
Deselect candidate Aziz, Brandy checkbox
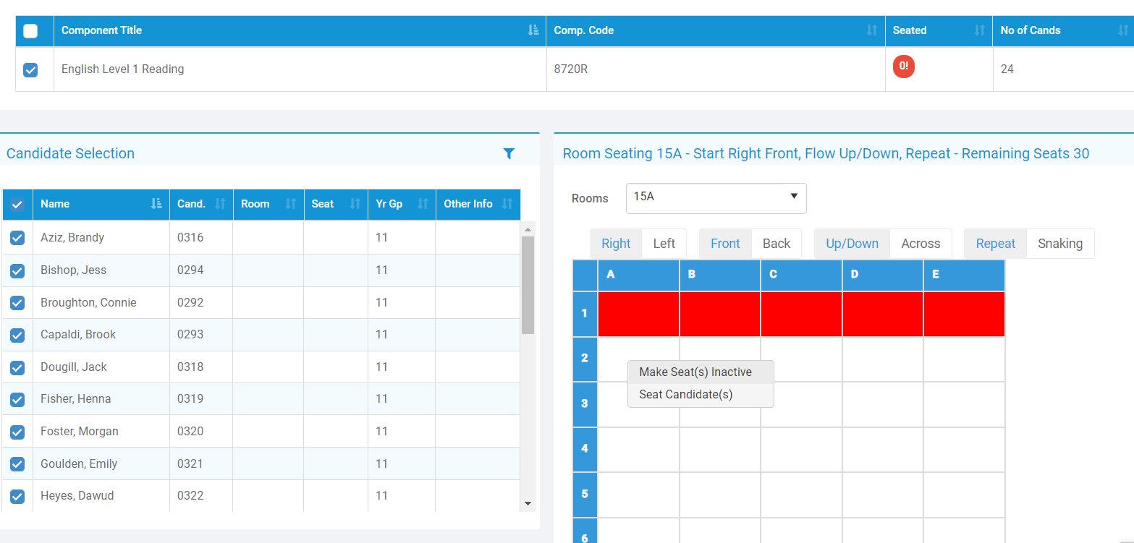pyautogui.click(x=17, y=238)
